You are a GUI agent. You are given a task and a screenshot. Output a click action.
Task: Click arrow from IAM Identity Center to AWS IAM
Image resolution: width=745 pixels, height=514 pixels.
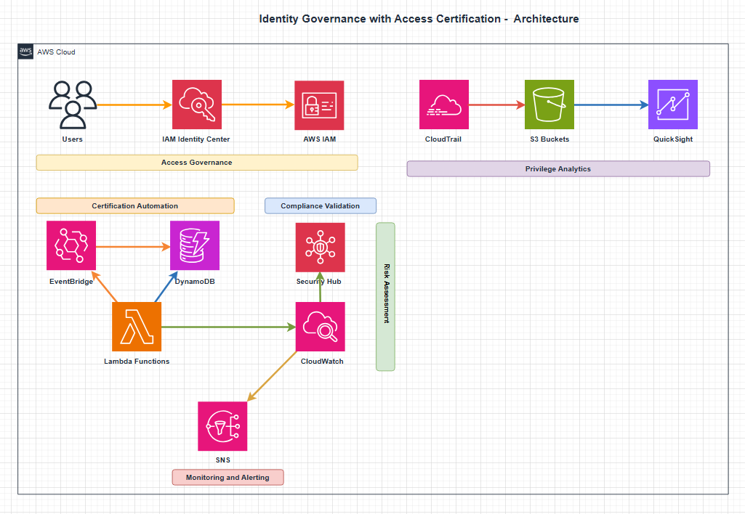click(x=258, y=105)
